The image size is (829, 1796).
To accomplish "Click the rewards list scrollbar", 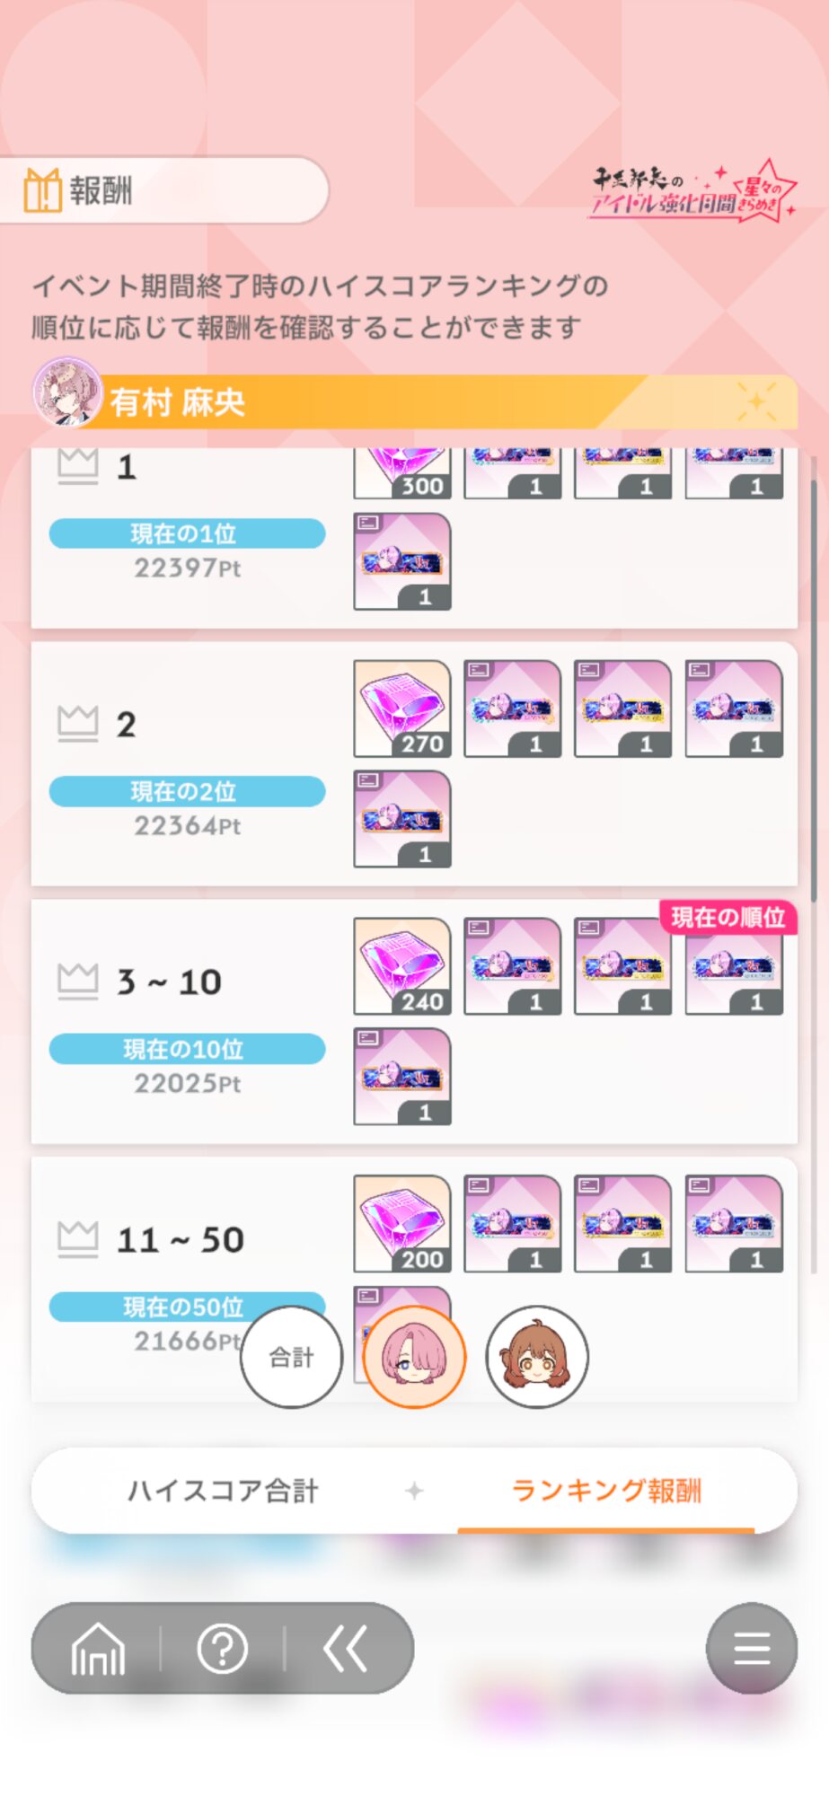I will pos(814,691).
